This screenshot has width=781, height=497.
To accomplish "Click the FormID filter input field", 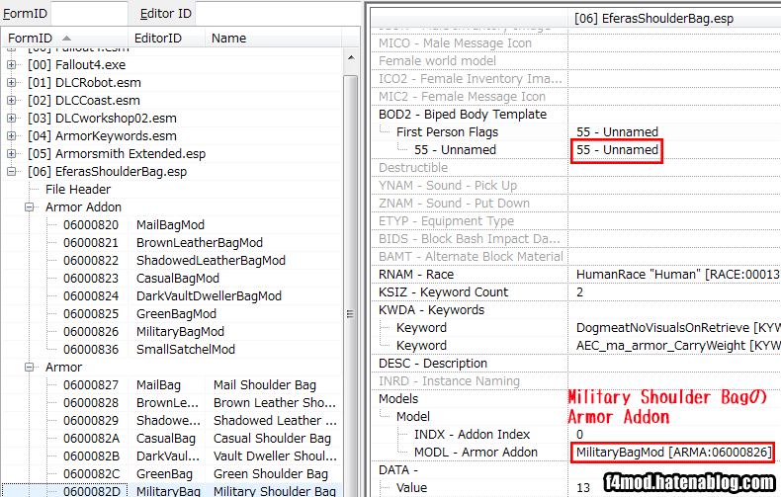I will 90,13.
